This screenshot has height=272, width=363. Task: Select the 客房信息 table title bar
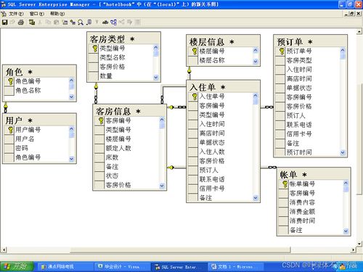click(x=130, y=111)
